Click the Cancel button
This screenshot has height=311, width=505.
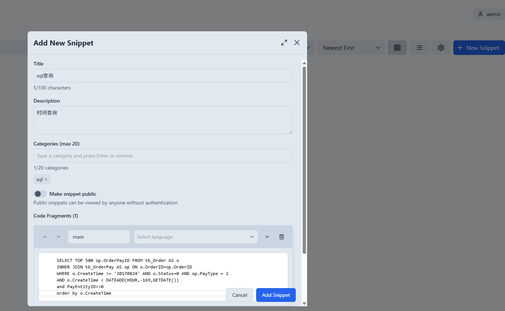point(239,295)
